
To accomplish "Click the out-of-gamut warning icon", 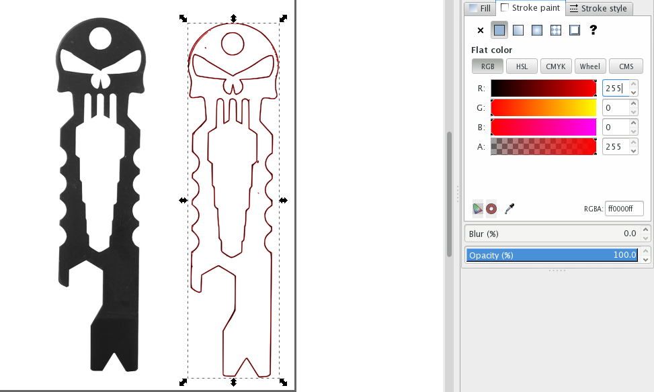I will 491,209.
